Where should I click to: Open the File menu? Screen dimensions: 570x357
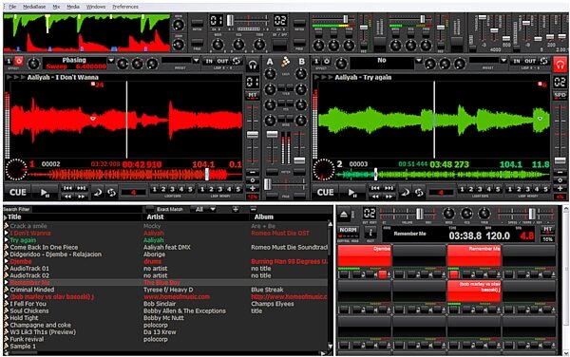pos(12,7)
